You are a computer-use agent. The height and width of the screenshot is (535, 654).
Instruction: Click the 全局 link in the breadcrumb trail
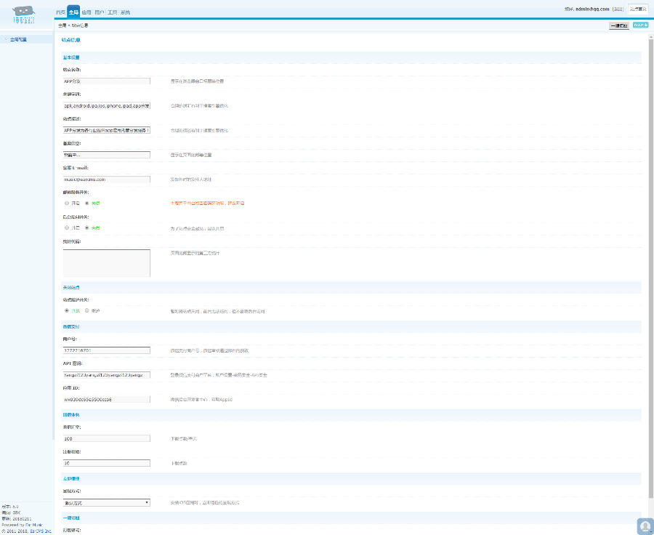point(62,25)
